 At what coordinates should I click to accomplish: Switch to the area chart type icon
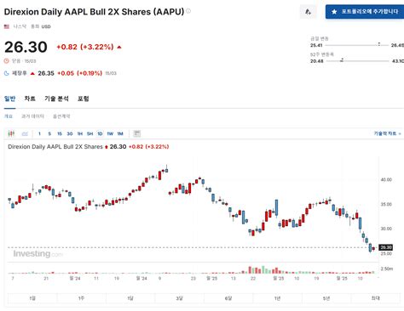(x=25, y=133)
